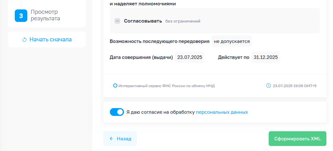The height and width of the screenshot is (151, 333).
Task: Click the clock icon near timestamp
Action: (268, 86)
